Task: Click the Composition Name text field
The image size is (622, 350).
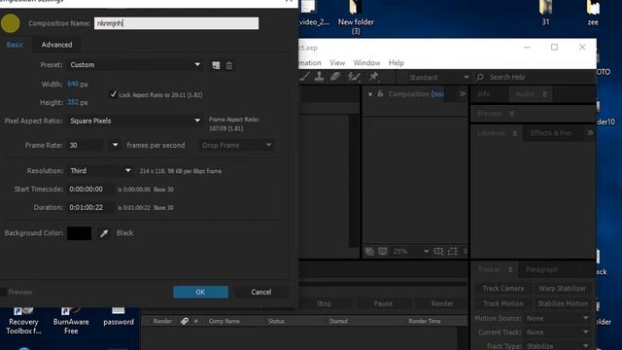Action: (x=177, y=23)
